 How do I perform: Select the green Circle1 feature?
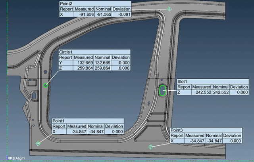tap(46, 84)
